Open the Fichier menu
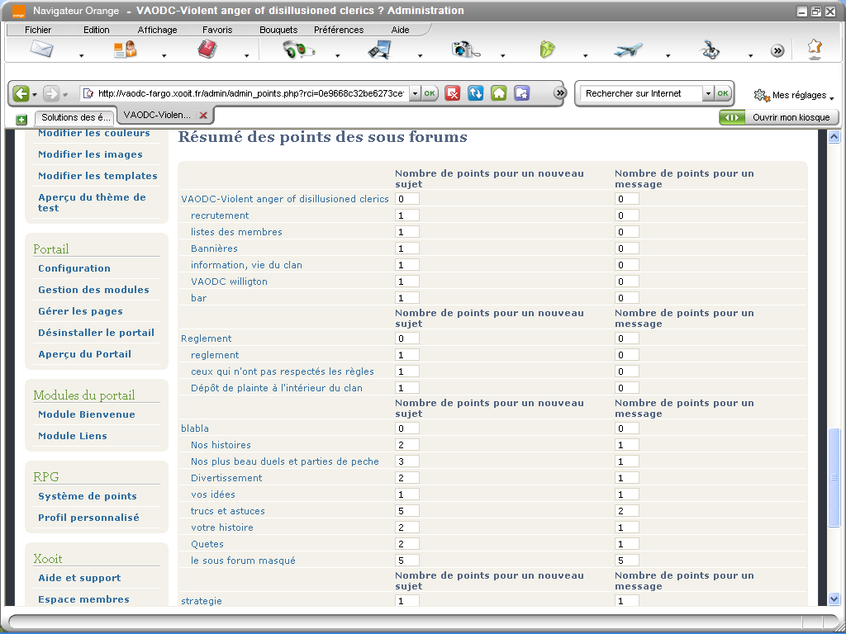 [38, 30]
